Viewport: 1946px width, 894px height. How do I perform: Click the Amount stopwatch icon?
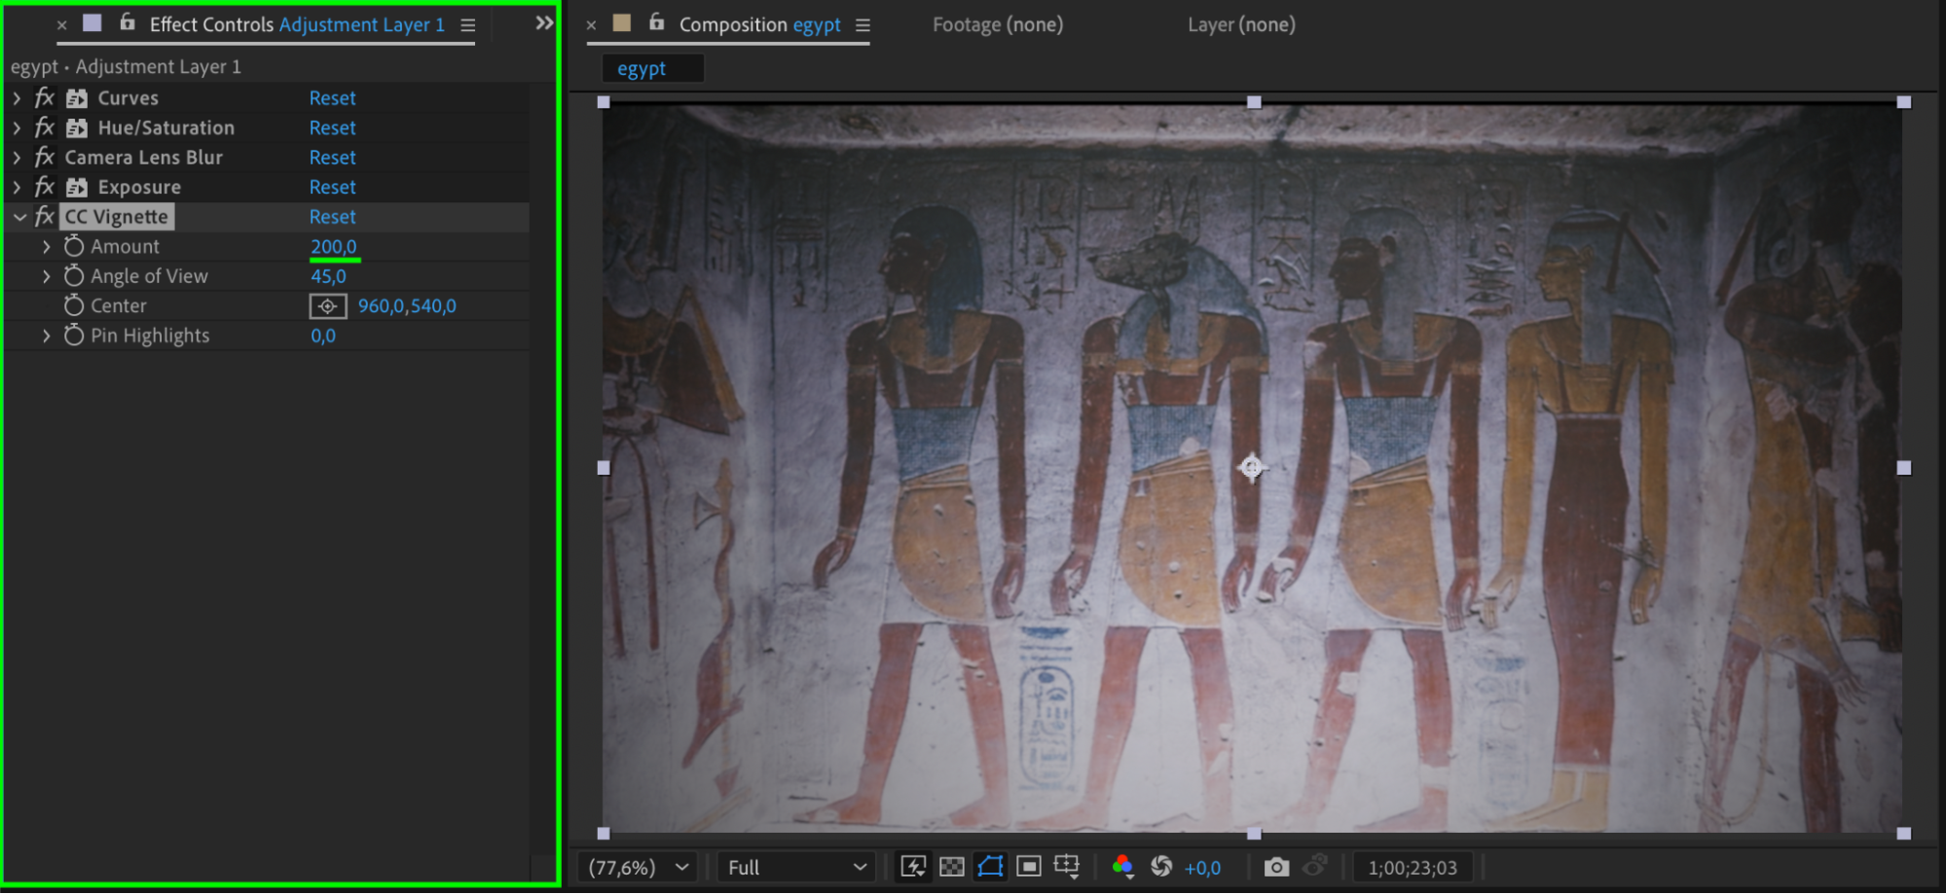click(x=74, y=247)
